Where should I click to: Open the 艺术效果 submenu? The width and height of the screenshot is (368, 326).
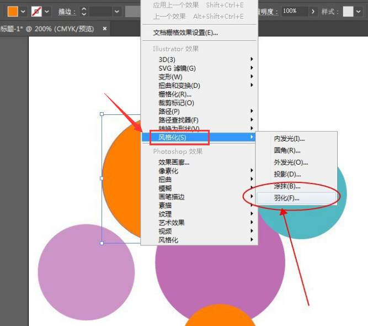tap(200, 223)
